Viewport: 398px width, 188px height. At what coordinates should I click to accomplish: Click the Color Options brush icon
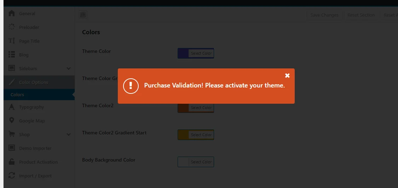pyautogui.click(x=12, y=82)
